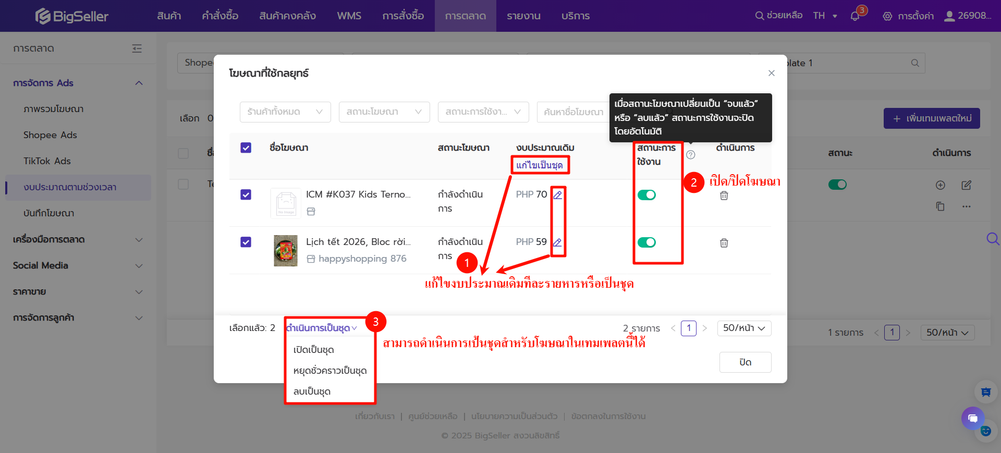
Task: Click the ปิด button in dialog
Action: tap(746, 362)
